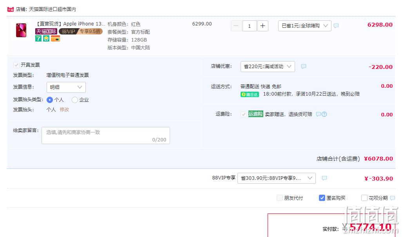Click the quantity input field showing 1
402x237 pixels.
(250, 26)
